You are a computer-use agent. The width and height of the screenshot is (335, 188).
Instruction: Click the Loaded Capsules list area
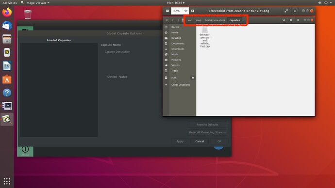tap(59, 90)
